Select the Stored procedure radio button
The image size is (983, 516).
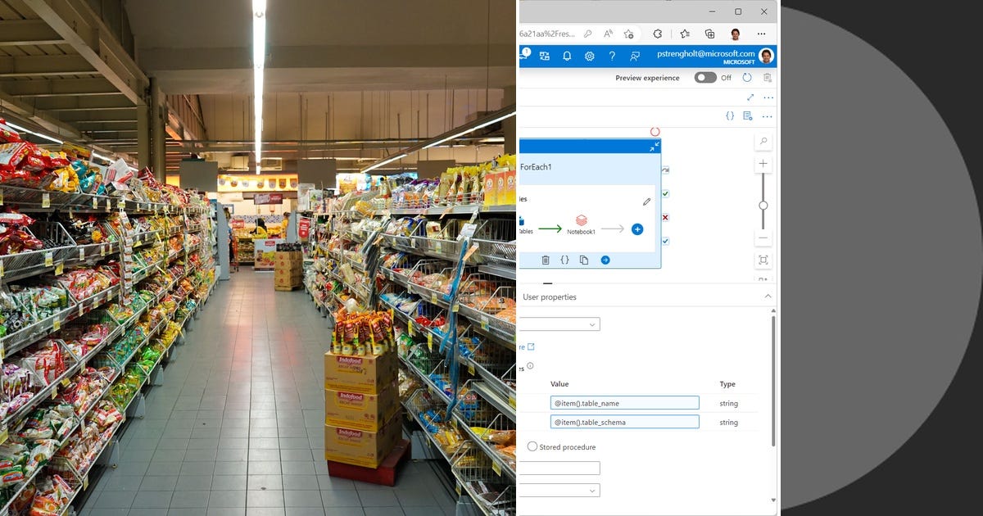(x=532, y=446)
